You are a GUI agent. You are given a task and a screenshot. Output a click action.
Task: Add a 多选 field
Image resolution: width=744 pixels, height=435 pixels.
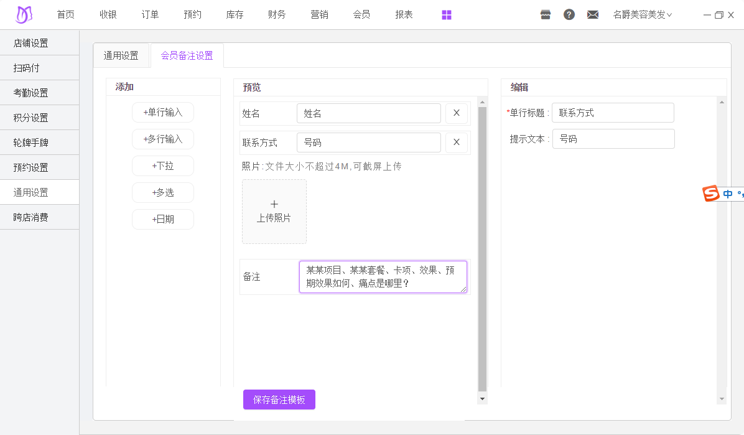pos(163,193)
